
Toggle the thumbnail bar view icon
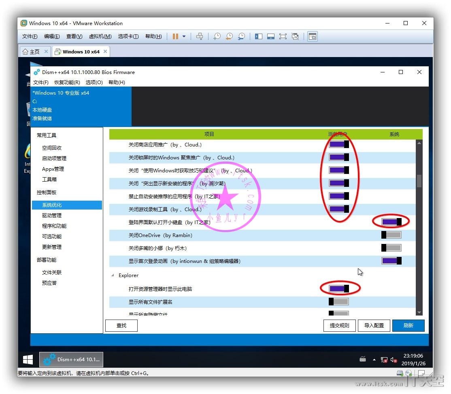[x=271, y=36]
